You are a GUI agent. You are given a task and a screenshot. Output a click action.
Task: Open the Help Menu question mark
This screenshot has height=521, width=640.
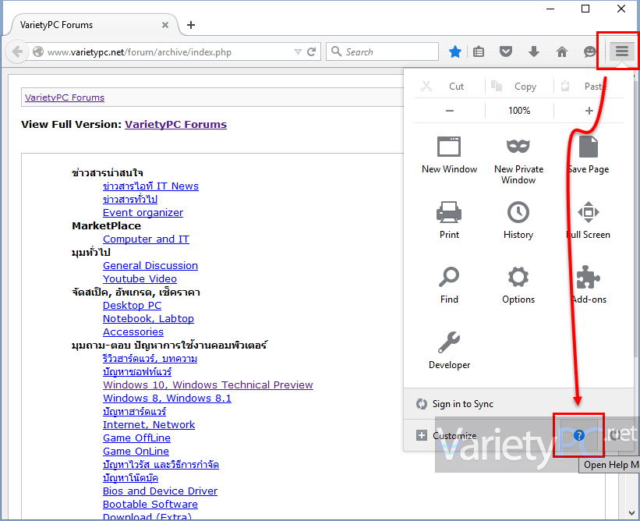point(578,435)
